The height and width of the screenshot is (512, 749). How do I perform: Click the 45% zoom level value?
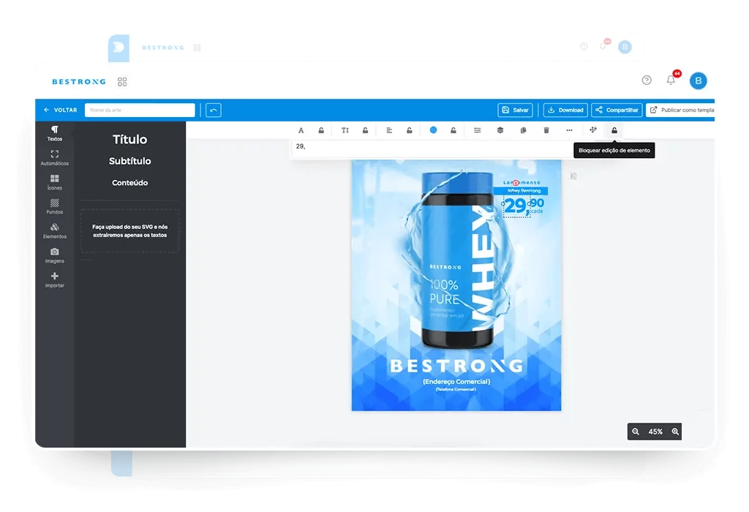(x=655, y=432)
